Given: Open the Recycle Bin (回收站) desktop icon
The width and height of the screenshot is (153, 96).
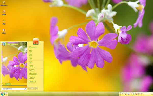Looking at the screenshot, I should tap(4, 31).
